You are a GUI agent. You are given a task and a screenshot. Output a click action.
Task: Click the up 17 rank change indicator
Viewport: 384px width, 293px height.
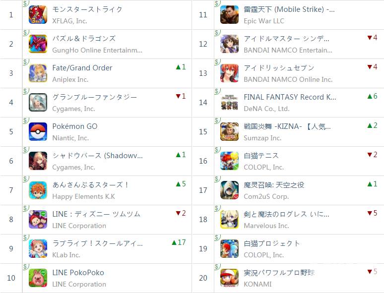click(178, 242)
